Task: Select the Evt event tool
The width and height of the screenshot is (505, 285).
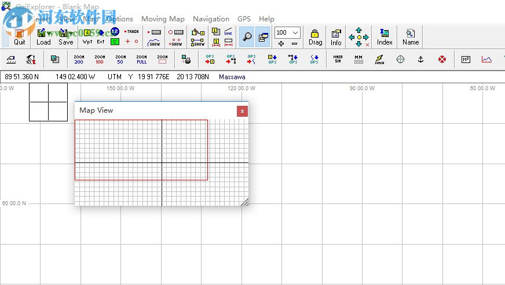Action: (x=101, y=37)
